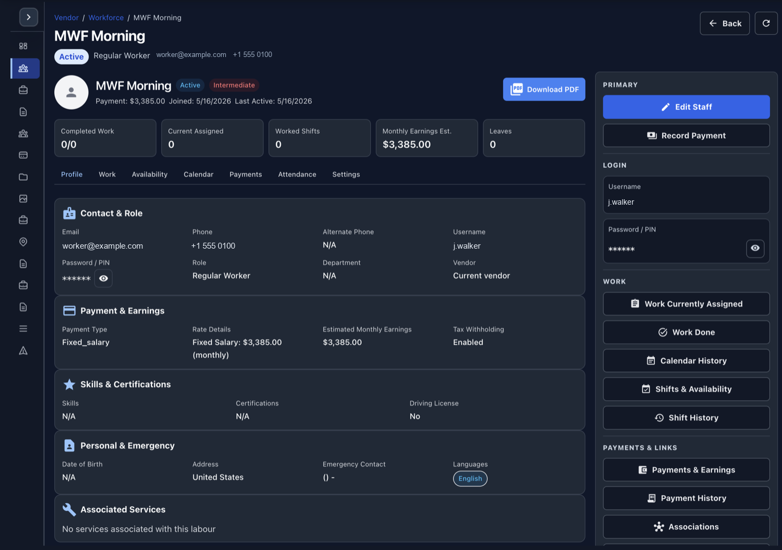The image size is (782, 550).
Task: Click the Fixed_salary payment type value
Action: 86,343
